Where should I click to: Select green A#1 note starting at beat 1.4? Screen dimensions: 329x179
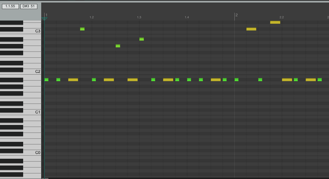tap(189, 80)
